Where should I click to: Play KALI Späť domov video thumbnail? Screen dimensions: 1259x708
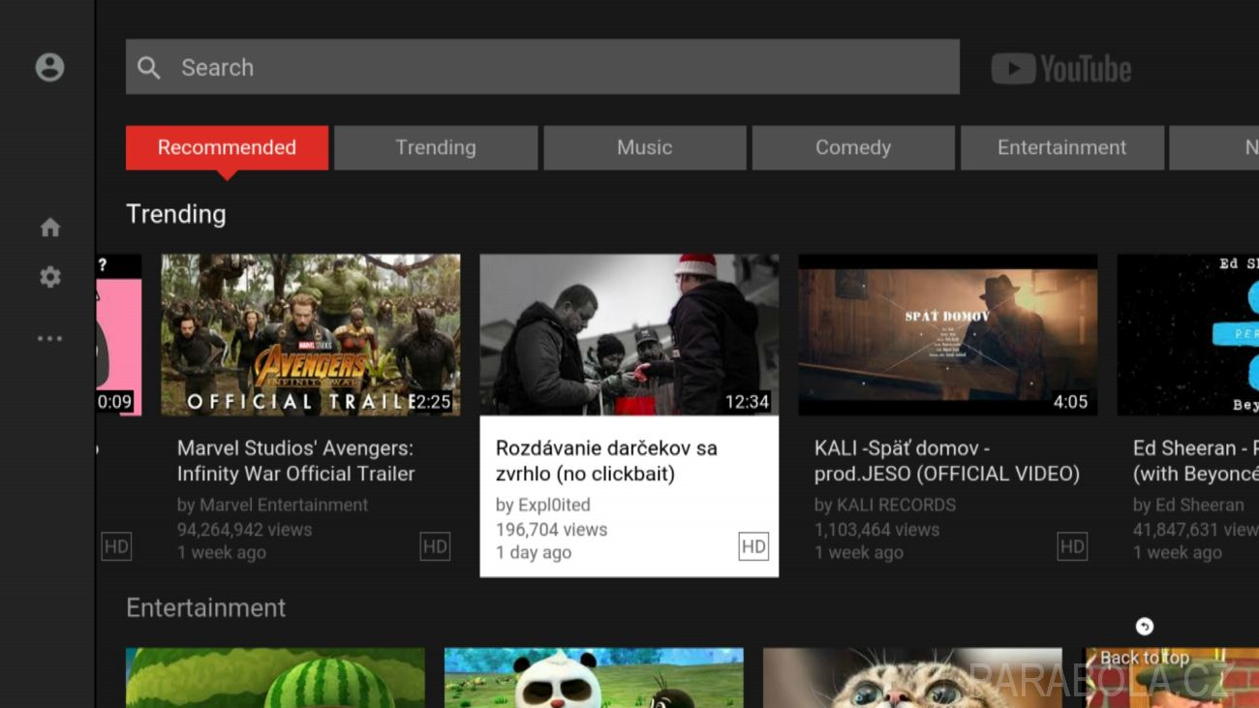(948, 335)
